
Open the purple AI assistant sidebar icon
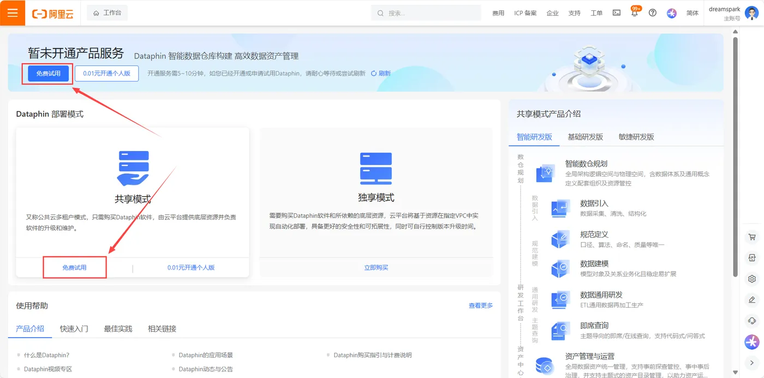point(752,342)
